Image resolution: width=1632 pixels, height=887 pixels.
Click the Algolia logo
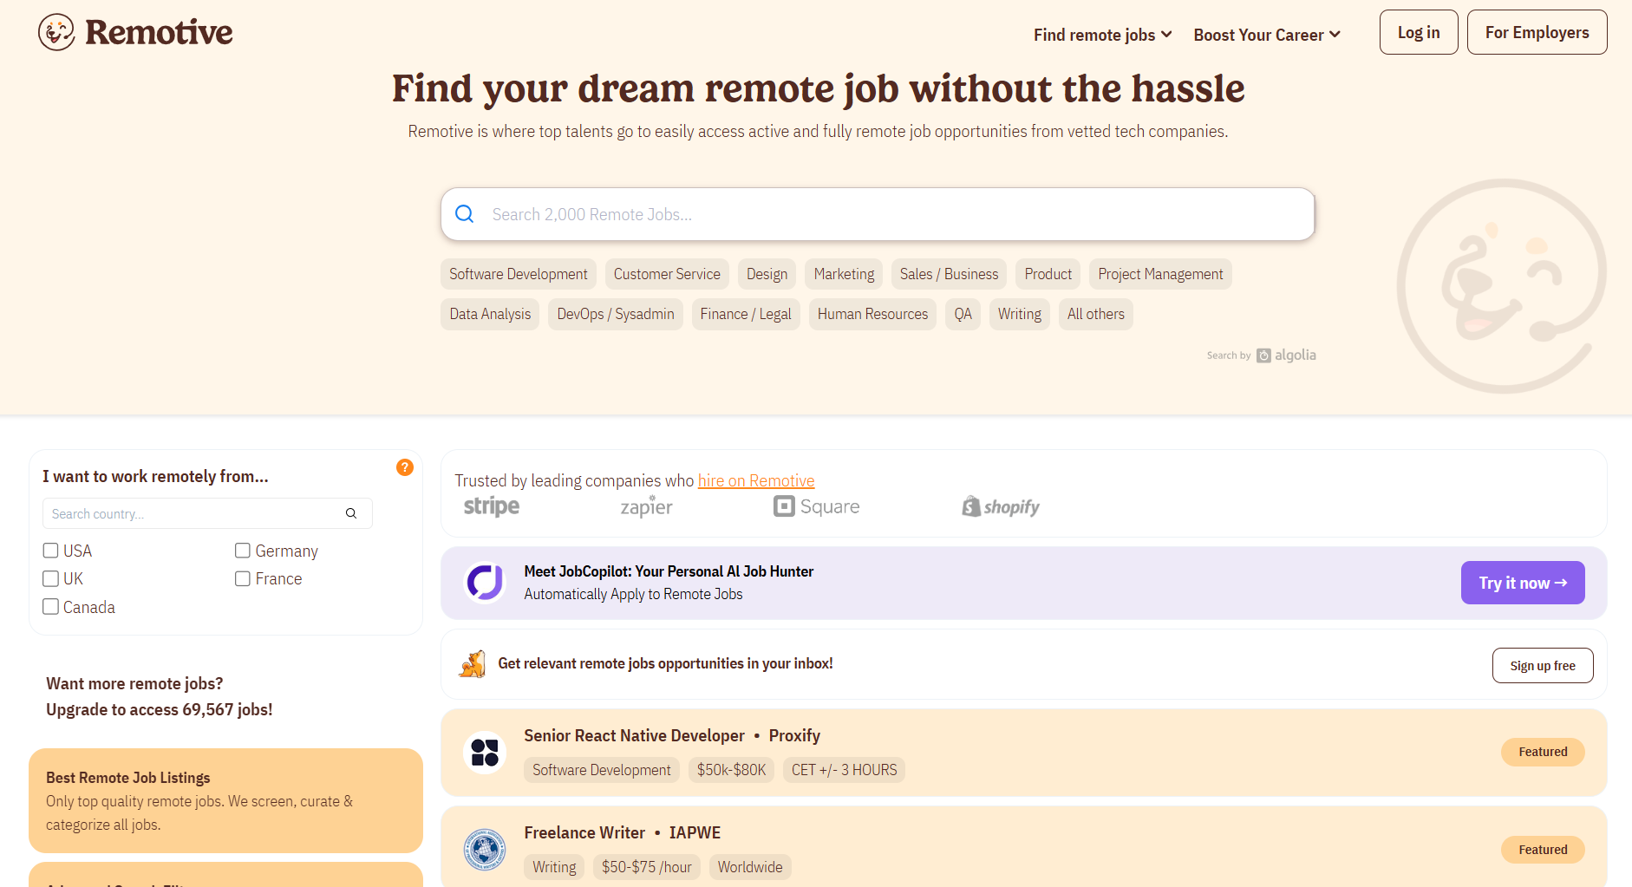point(1287,355)
